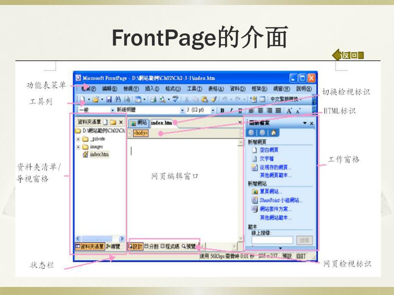
Task: Click the Justify alignment icon
Action: tap(278, 110)
